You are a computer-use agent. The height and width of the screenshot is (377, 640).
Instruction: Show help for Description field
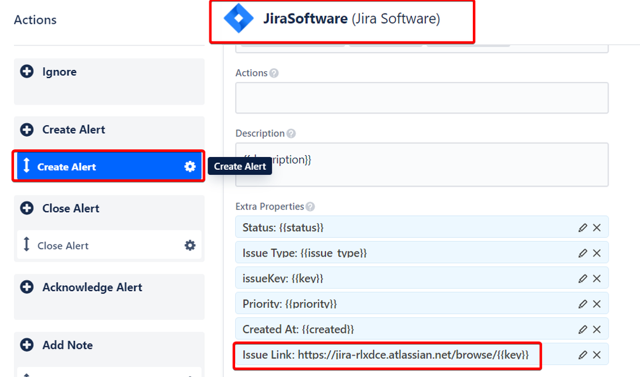pos(291,133)
